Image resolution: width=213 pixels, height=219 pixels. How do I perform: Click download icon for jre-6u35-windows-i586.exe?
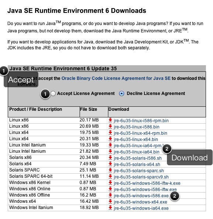tap(110, 195)
